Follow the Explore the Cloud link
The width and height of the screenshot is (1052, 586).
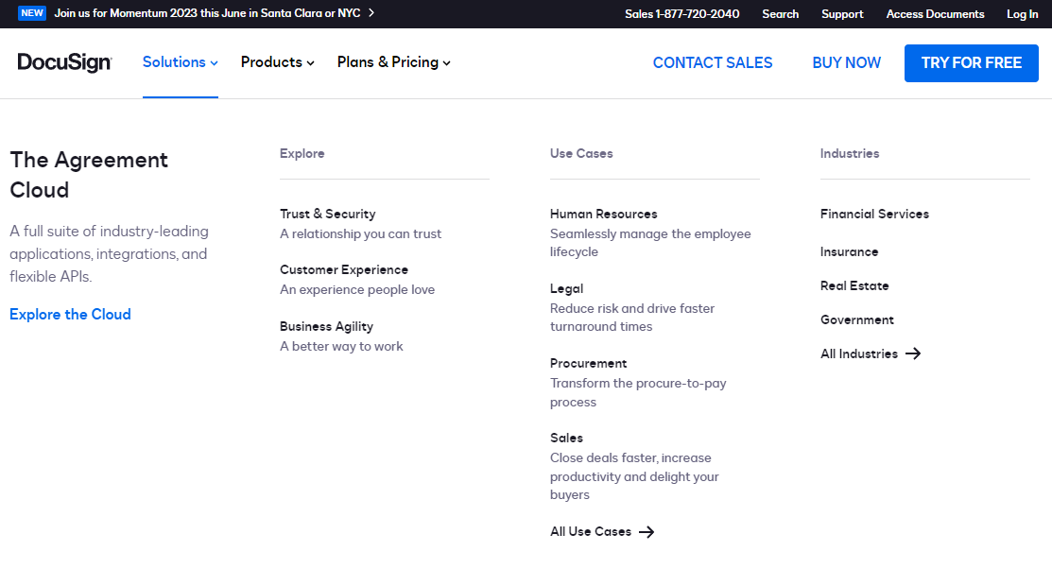[x=70, y=315]
